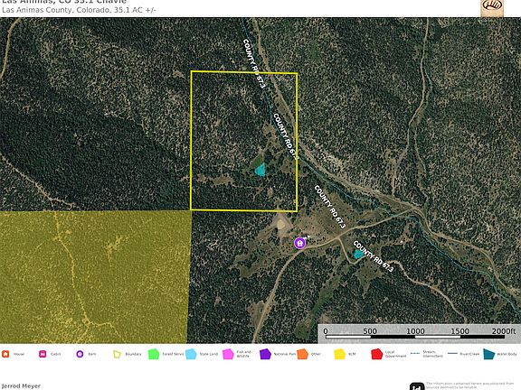The image size is (521, 390).
Task: Select the yellow BLM legend swatch
Action: tap(339, 354)
